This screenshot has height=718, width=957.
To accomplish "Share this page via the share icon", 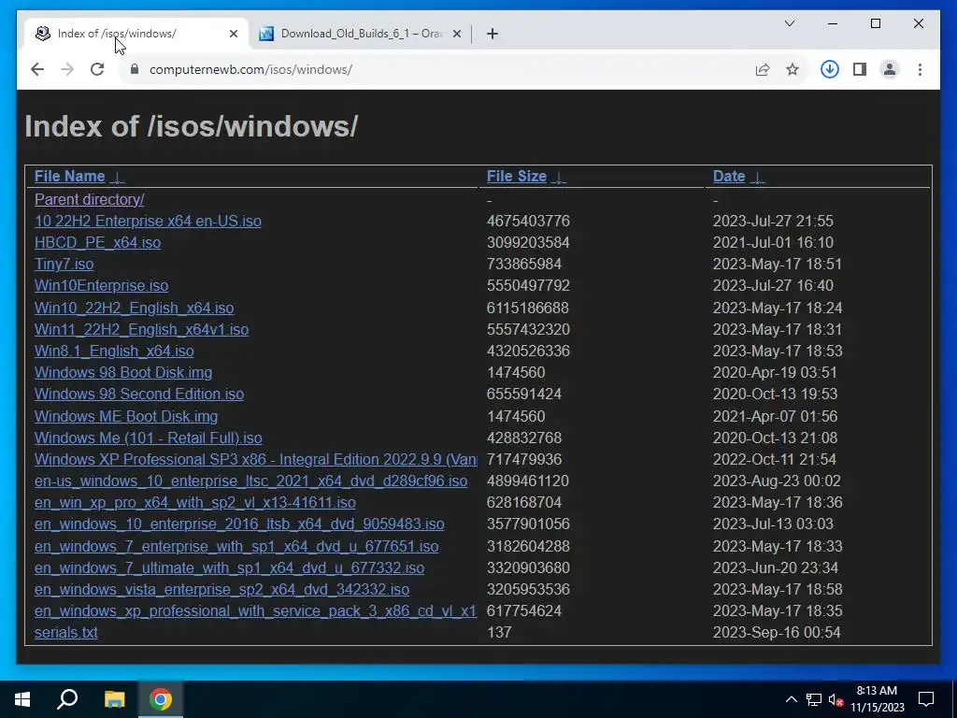I will coord(763,69).
